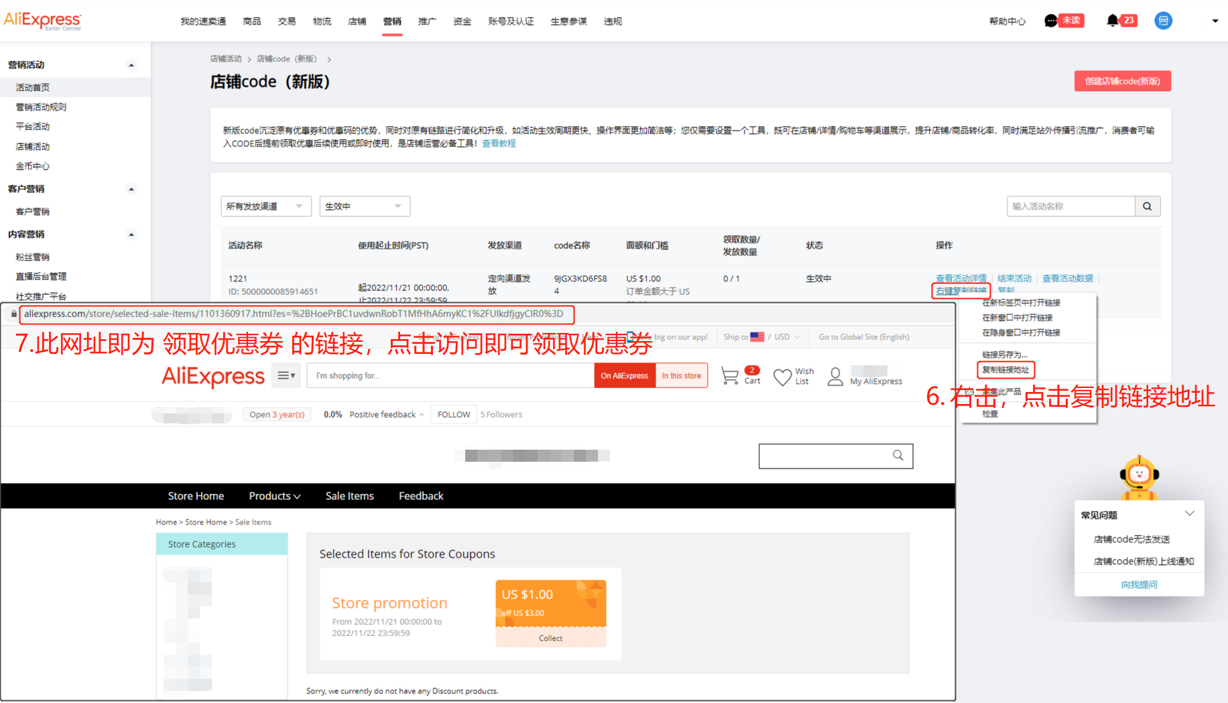This screenshot has height=703, width=1228.
Task: Choose 链接另存为 in context menu
Action: pyautogui.click(x=1005, y=355)
